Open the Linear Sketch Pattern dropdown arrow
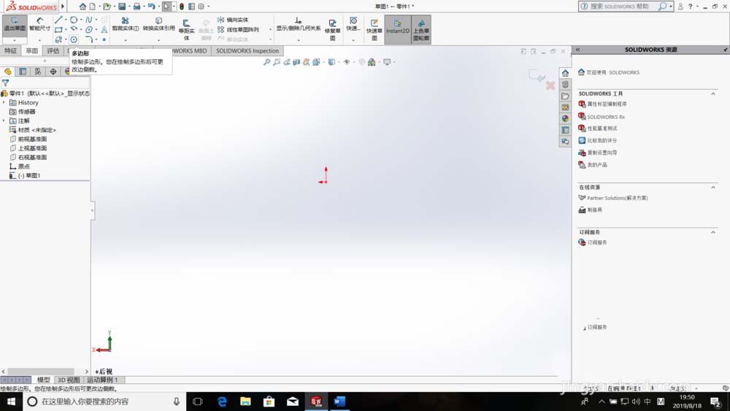Screen dimensions: 730x411 (271, 30)
